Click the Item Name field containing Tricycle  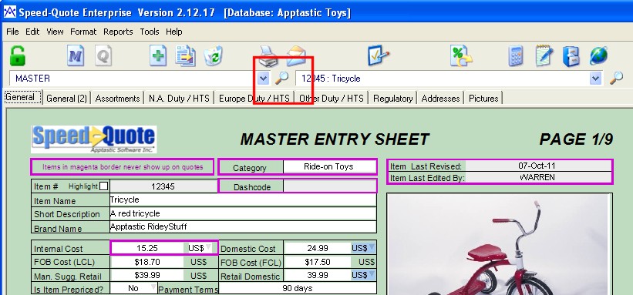(243, 199)
